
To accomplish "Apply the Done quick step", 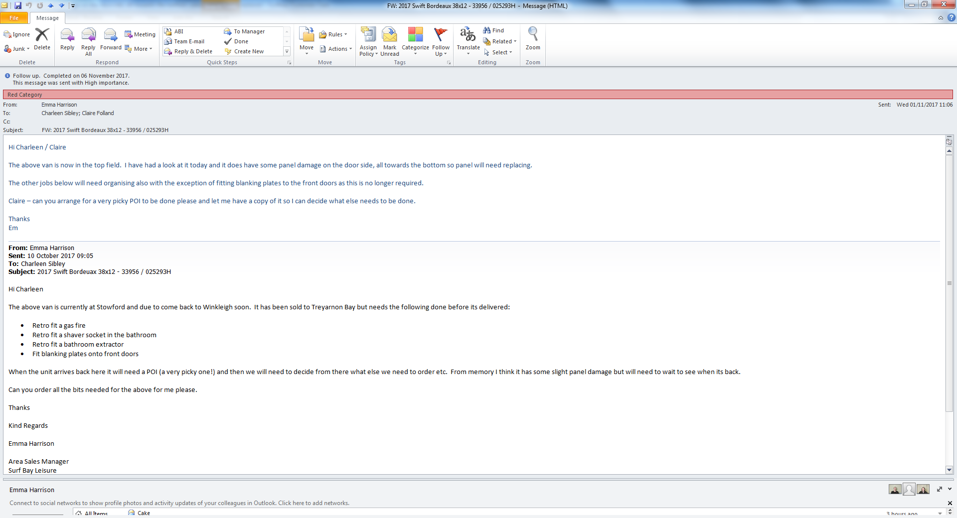I will pos(236,41).
